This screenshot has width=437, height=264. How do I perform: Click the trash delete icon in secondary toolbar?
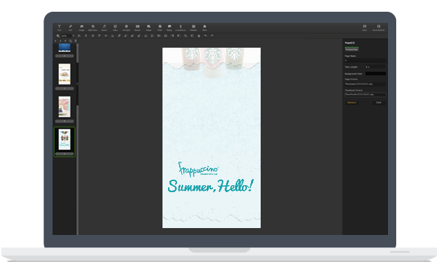pos(198,36)
